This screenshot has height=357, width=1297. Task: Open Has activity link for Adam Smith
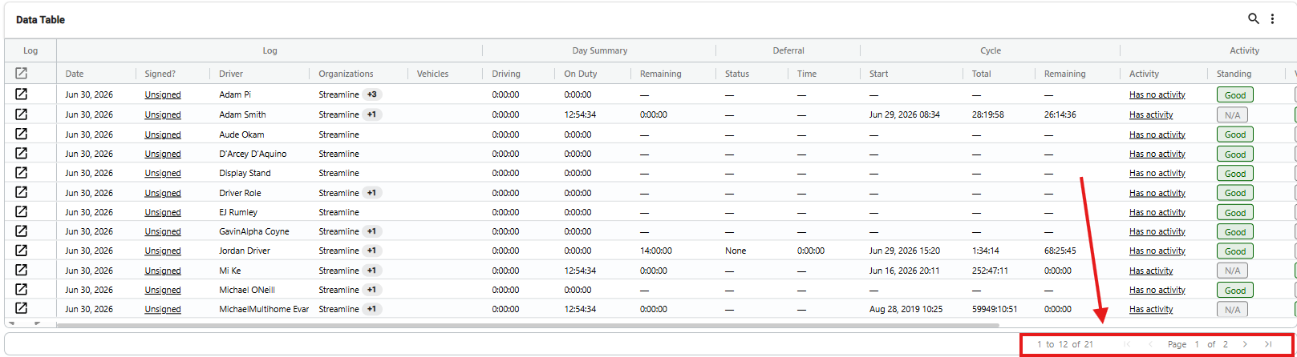1151,114
